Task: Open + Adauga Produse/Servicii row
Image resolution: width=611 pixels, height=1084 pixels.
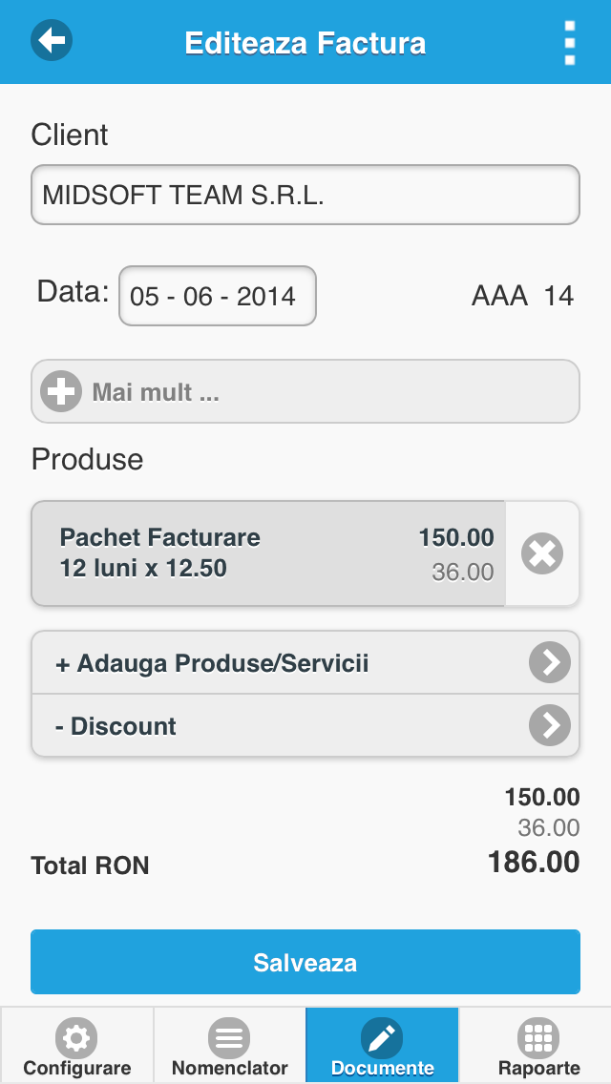Action: point(305,662)
